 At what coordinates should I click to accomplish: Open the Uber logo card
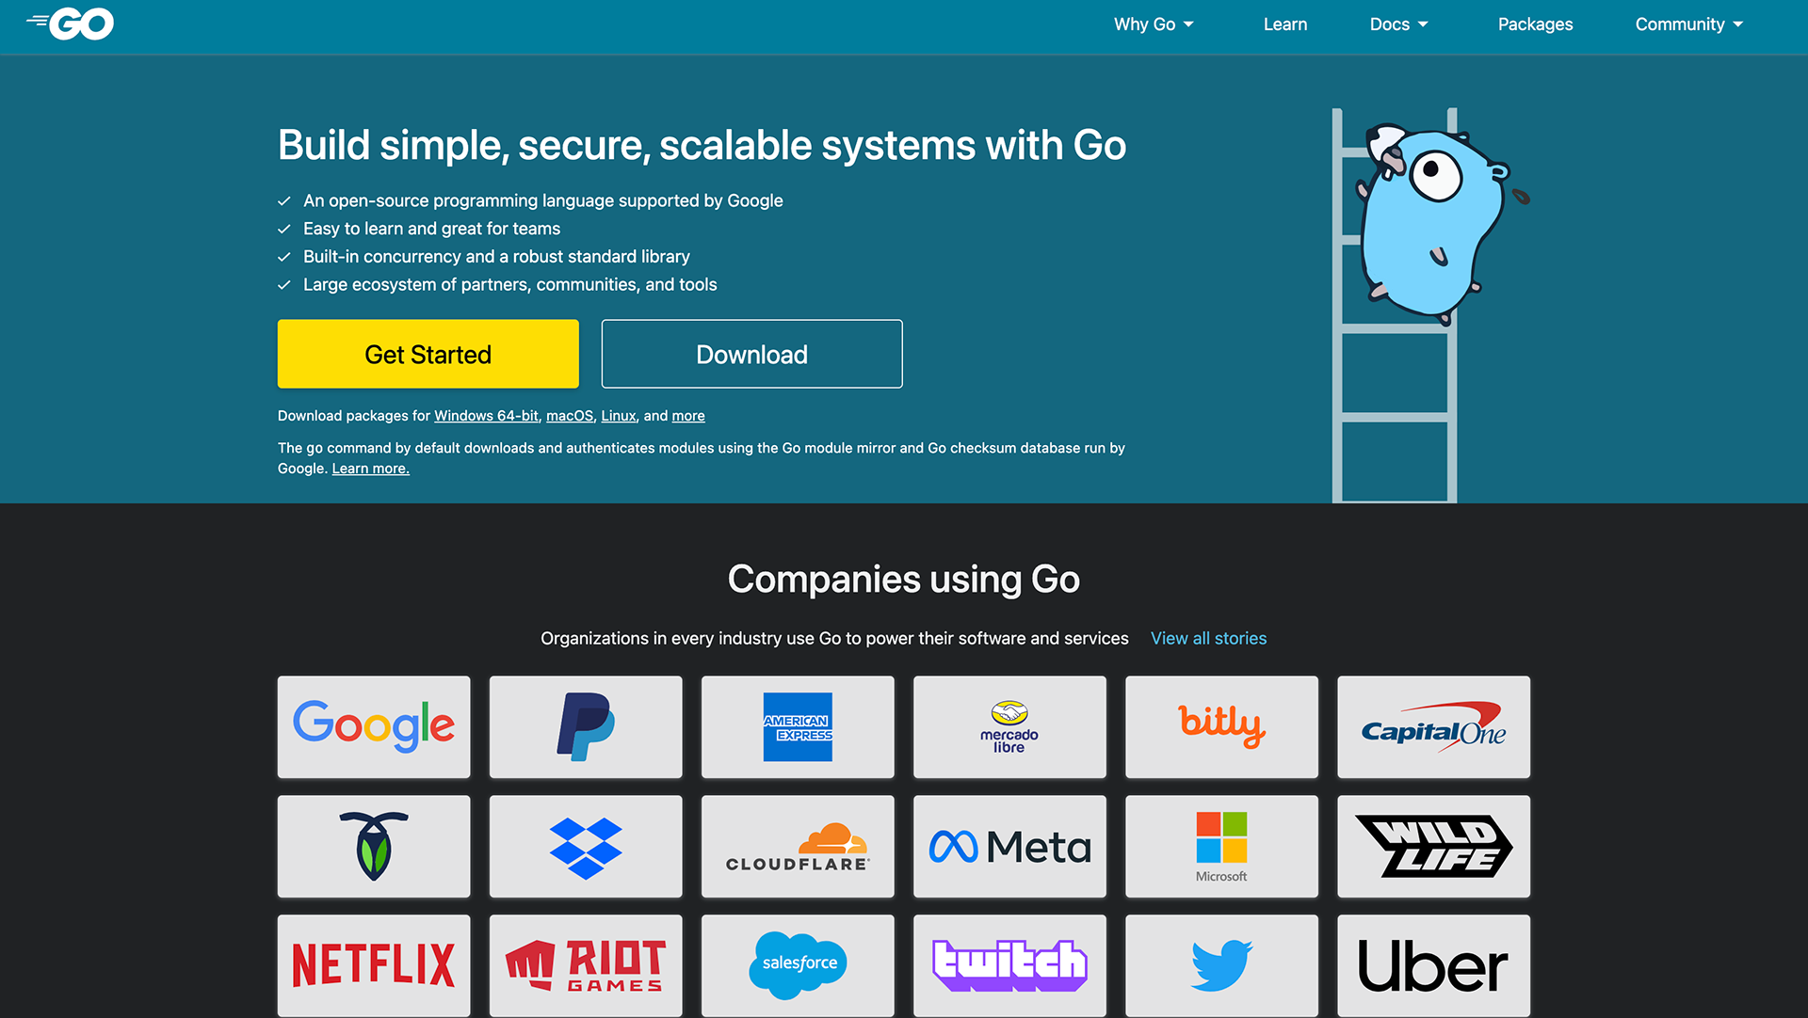(1433, 965)
